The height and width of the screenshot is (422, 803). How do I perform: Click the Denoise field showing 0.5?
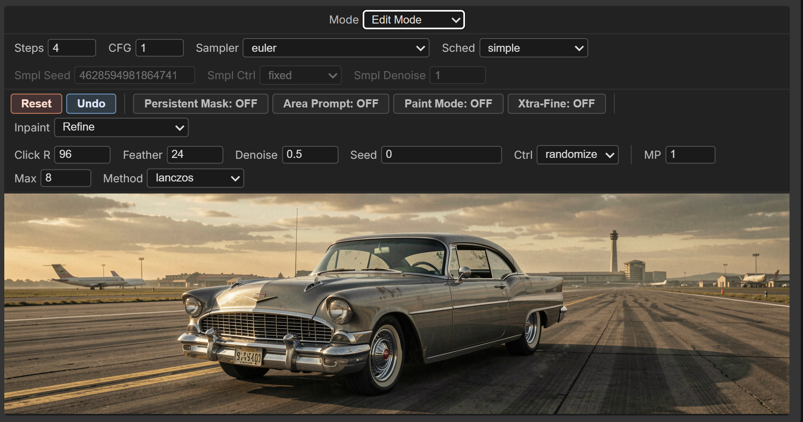310,155
